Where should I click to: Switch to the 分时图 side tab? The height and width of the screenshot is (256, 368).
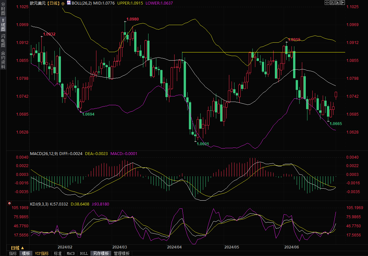pyautogui.click(x=3, y=7)
